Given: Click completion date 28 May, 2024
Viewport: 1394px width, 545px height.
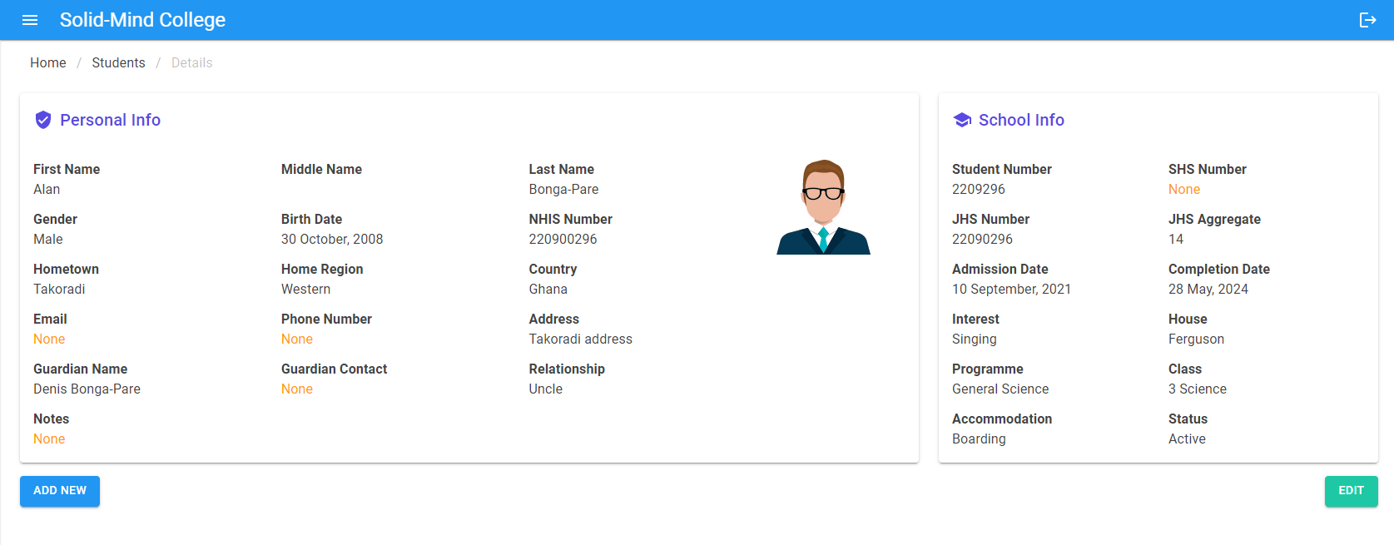Looking at the screenshot, I should (x=1208, y=290).
